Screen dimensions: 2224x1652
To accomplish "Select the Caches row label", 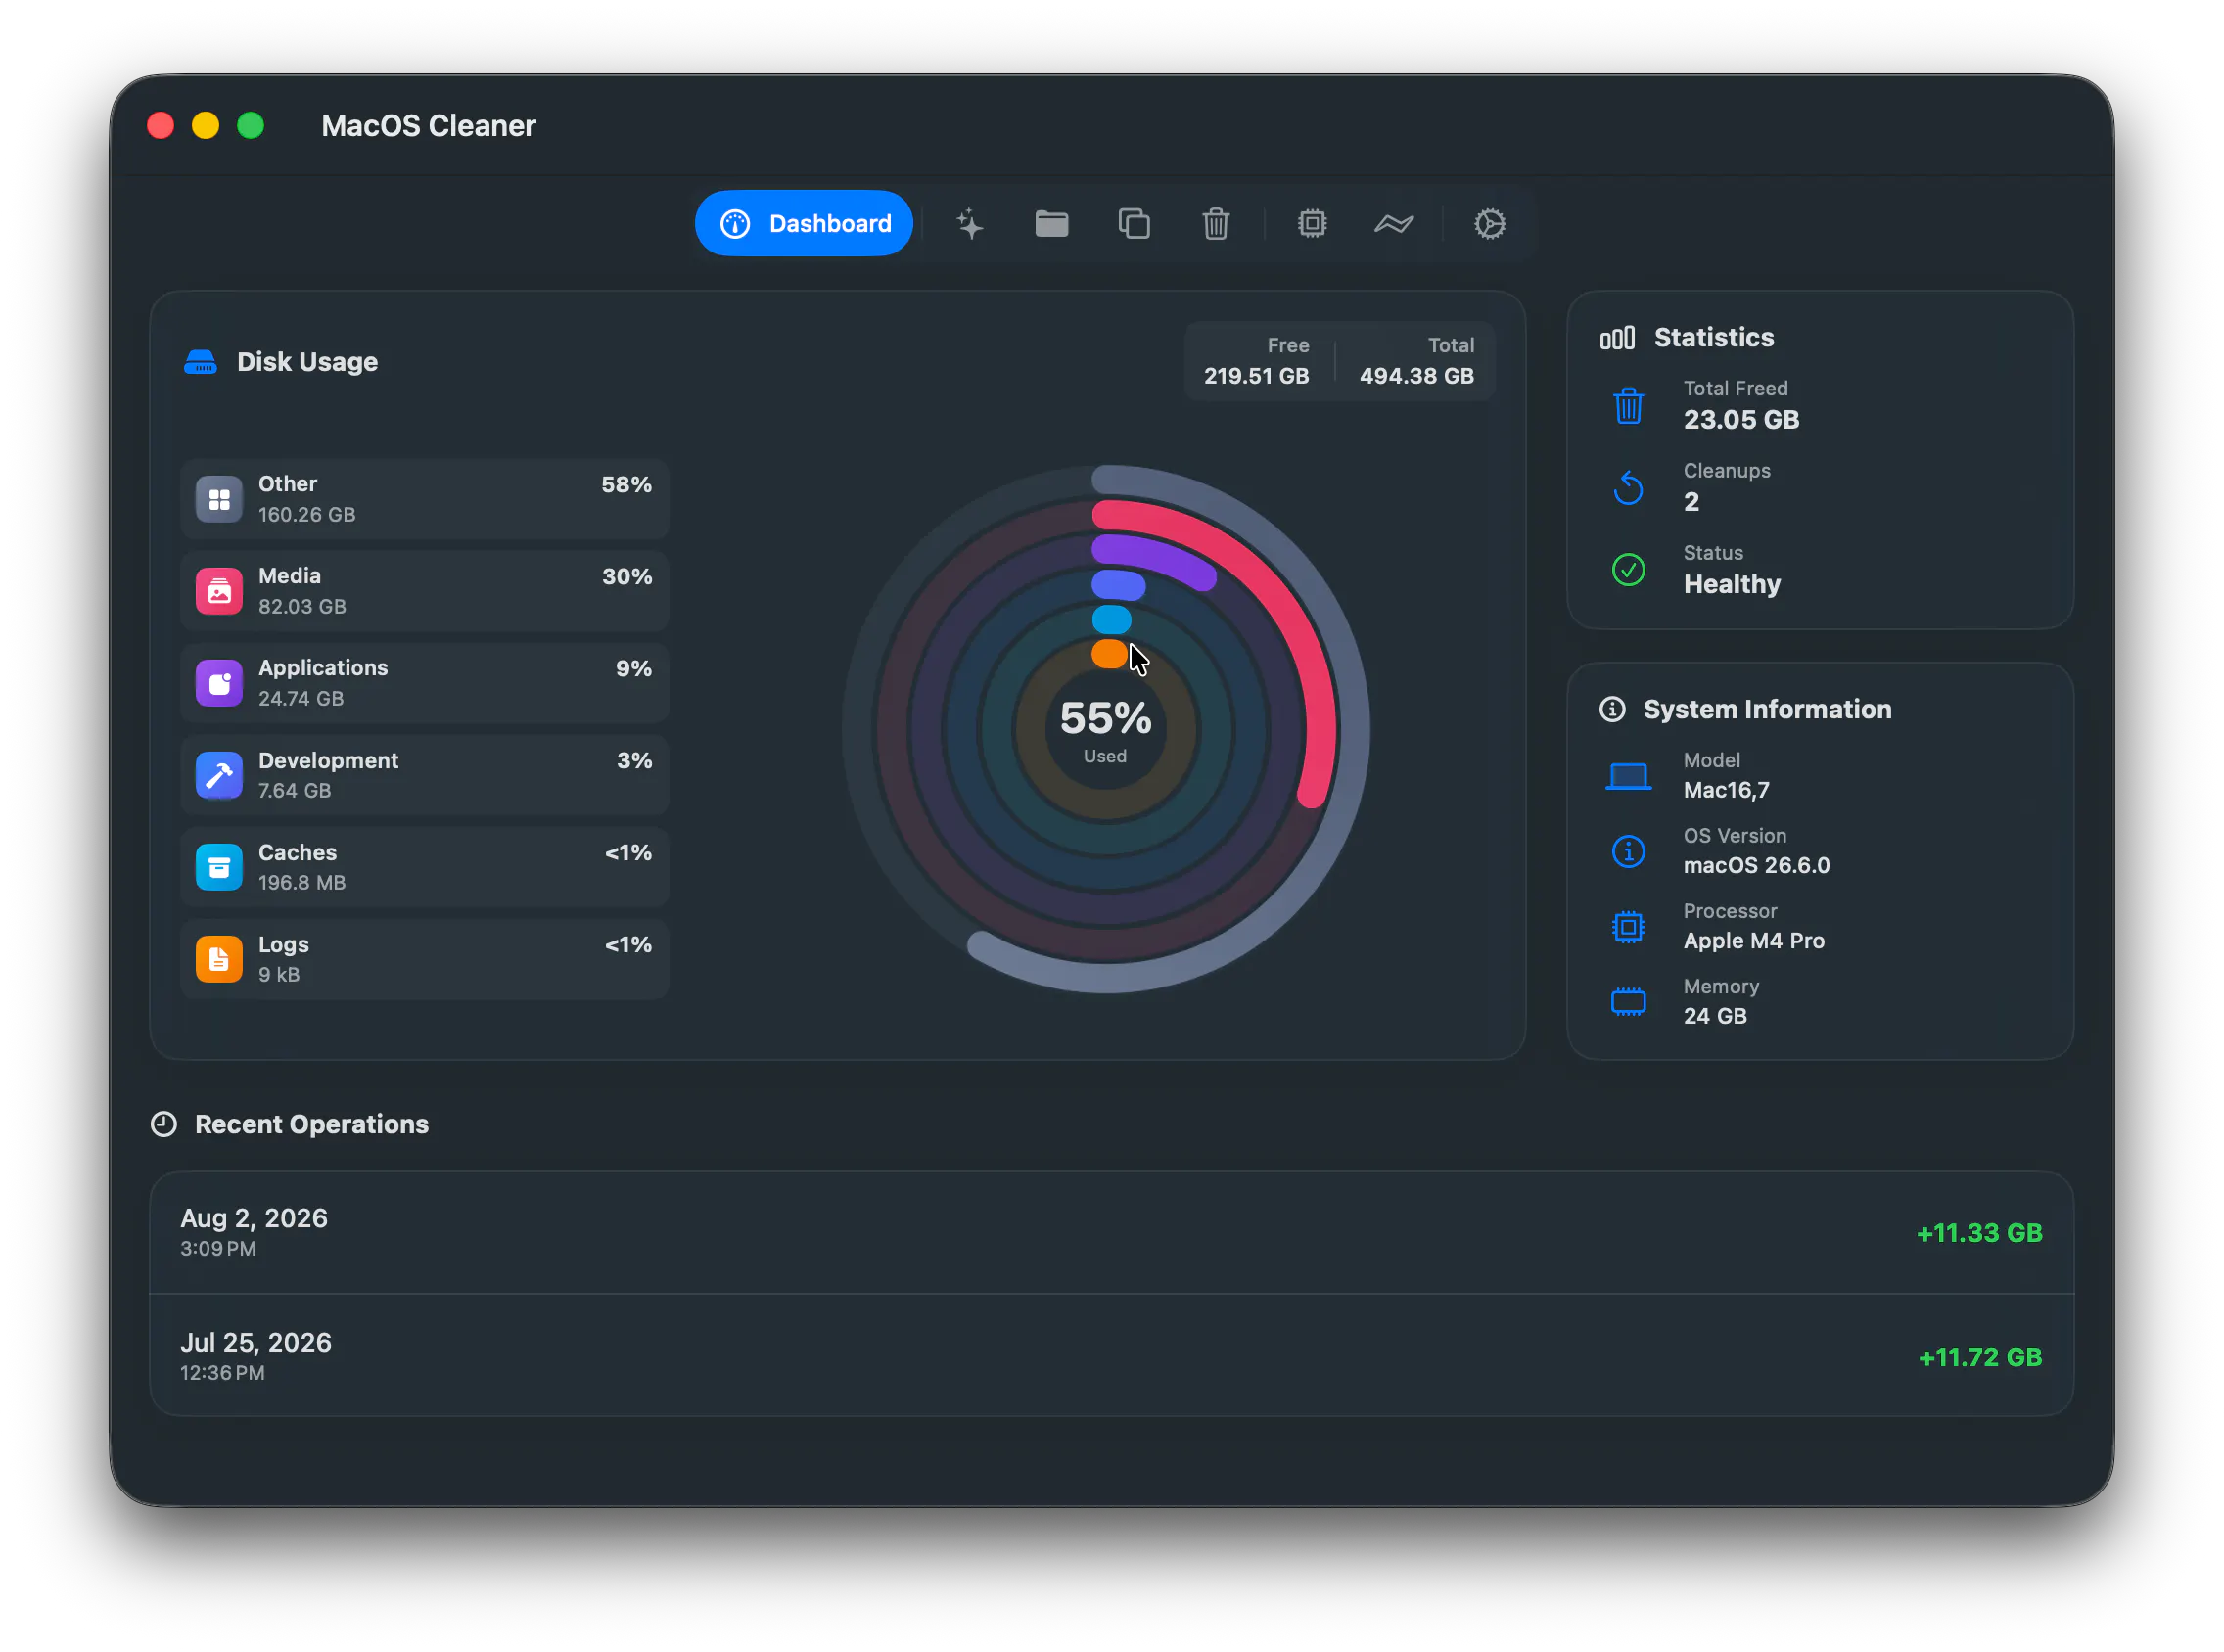I will coord(297,852).
